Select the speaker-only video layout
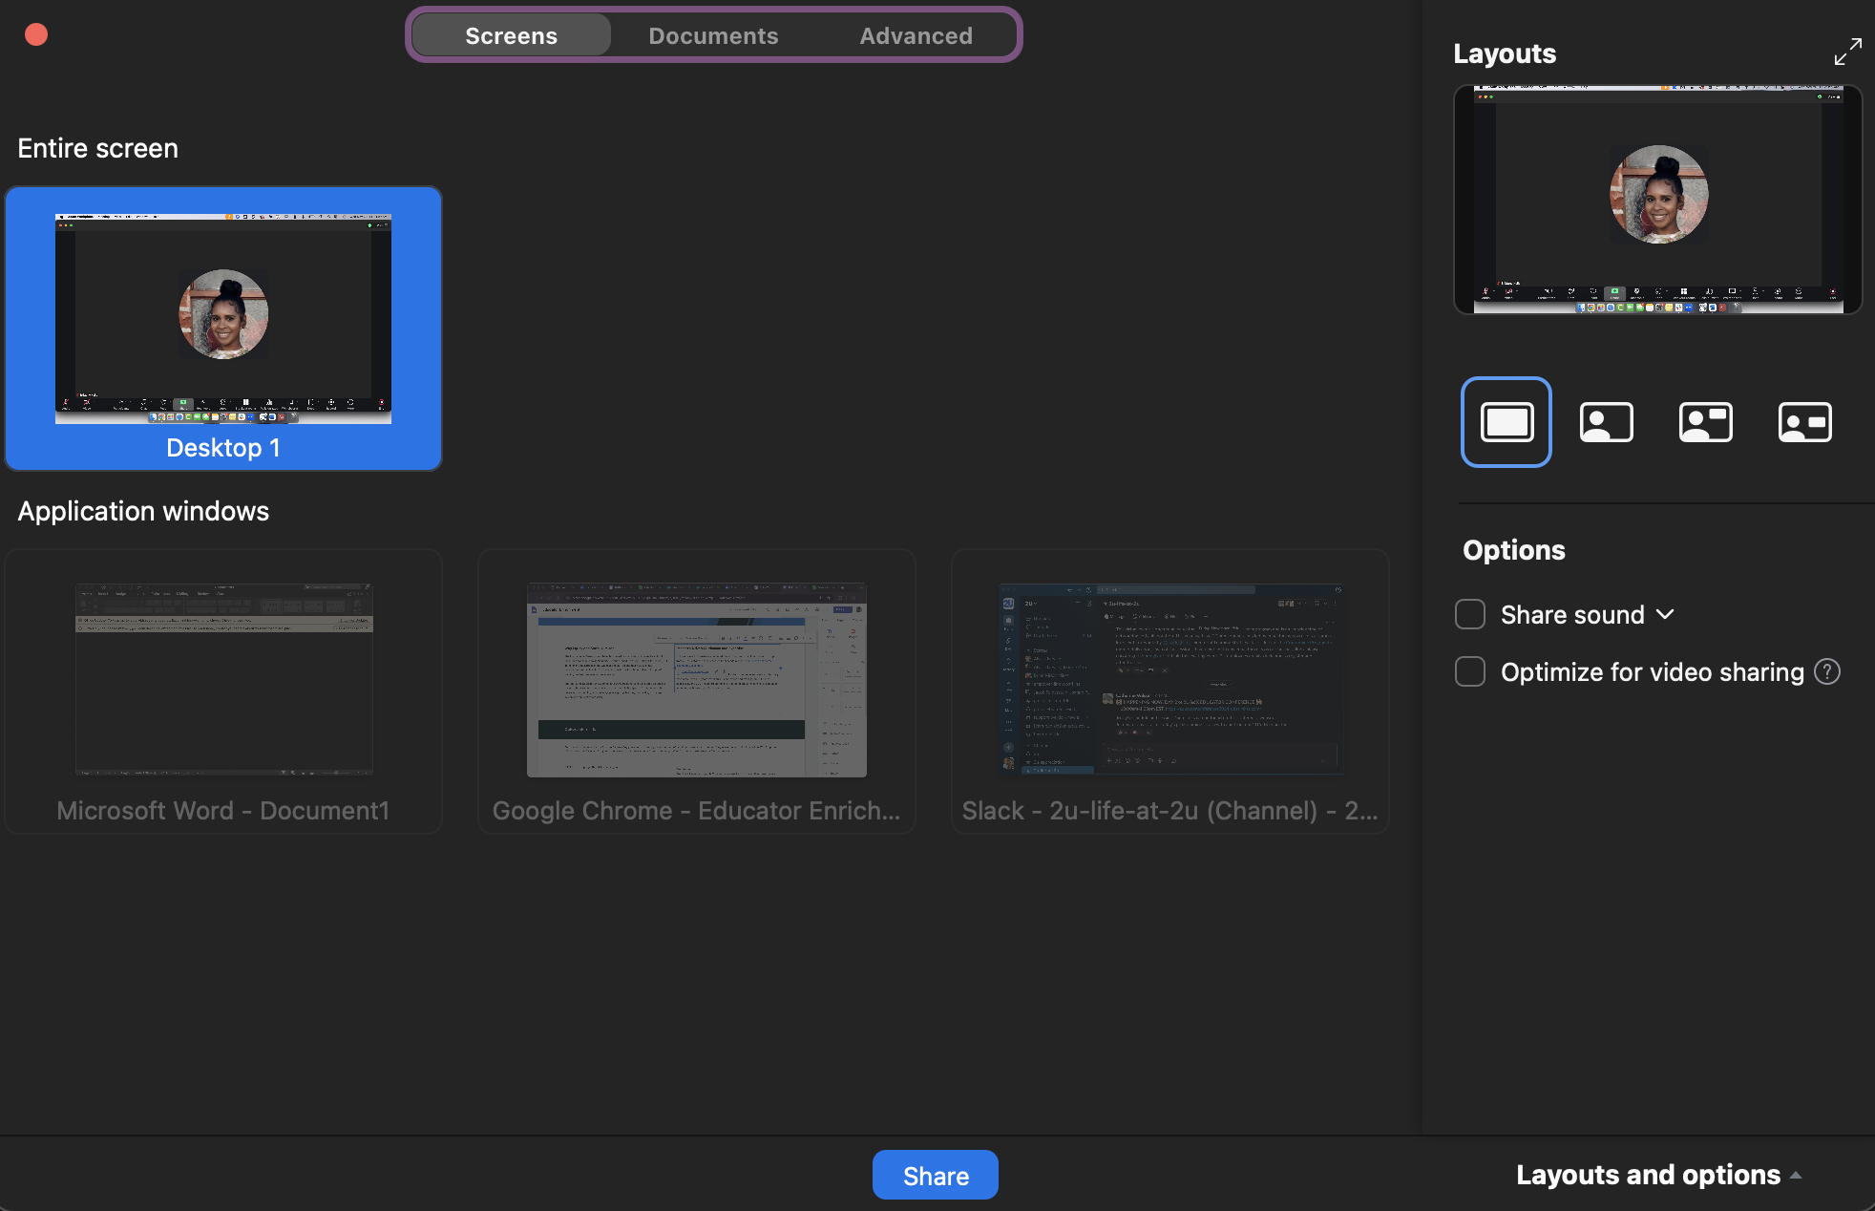 pyautogui.click(x=1607, y=422)
